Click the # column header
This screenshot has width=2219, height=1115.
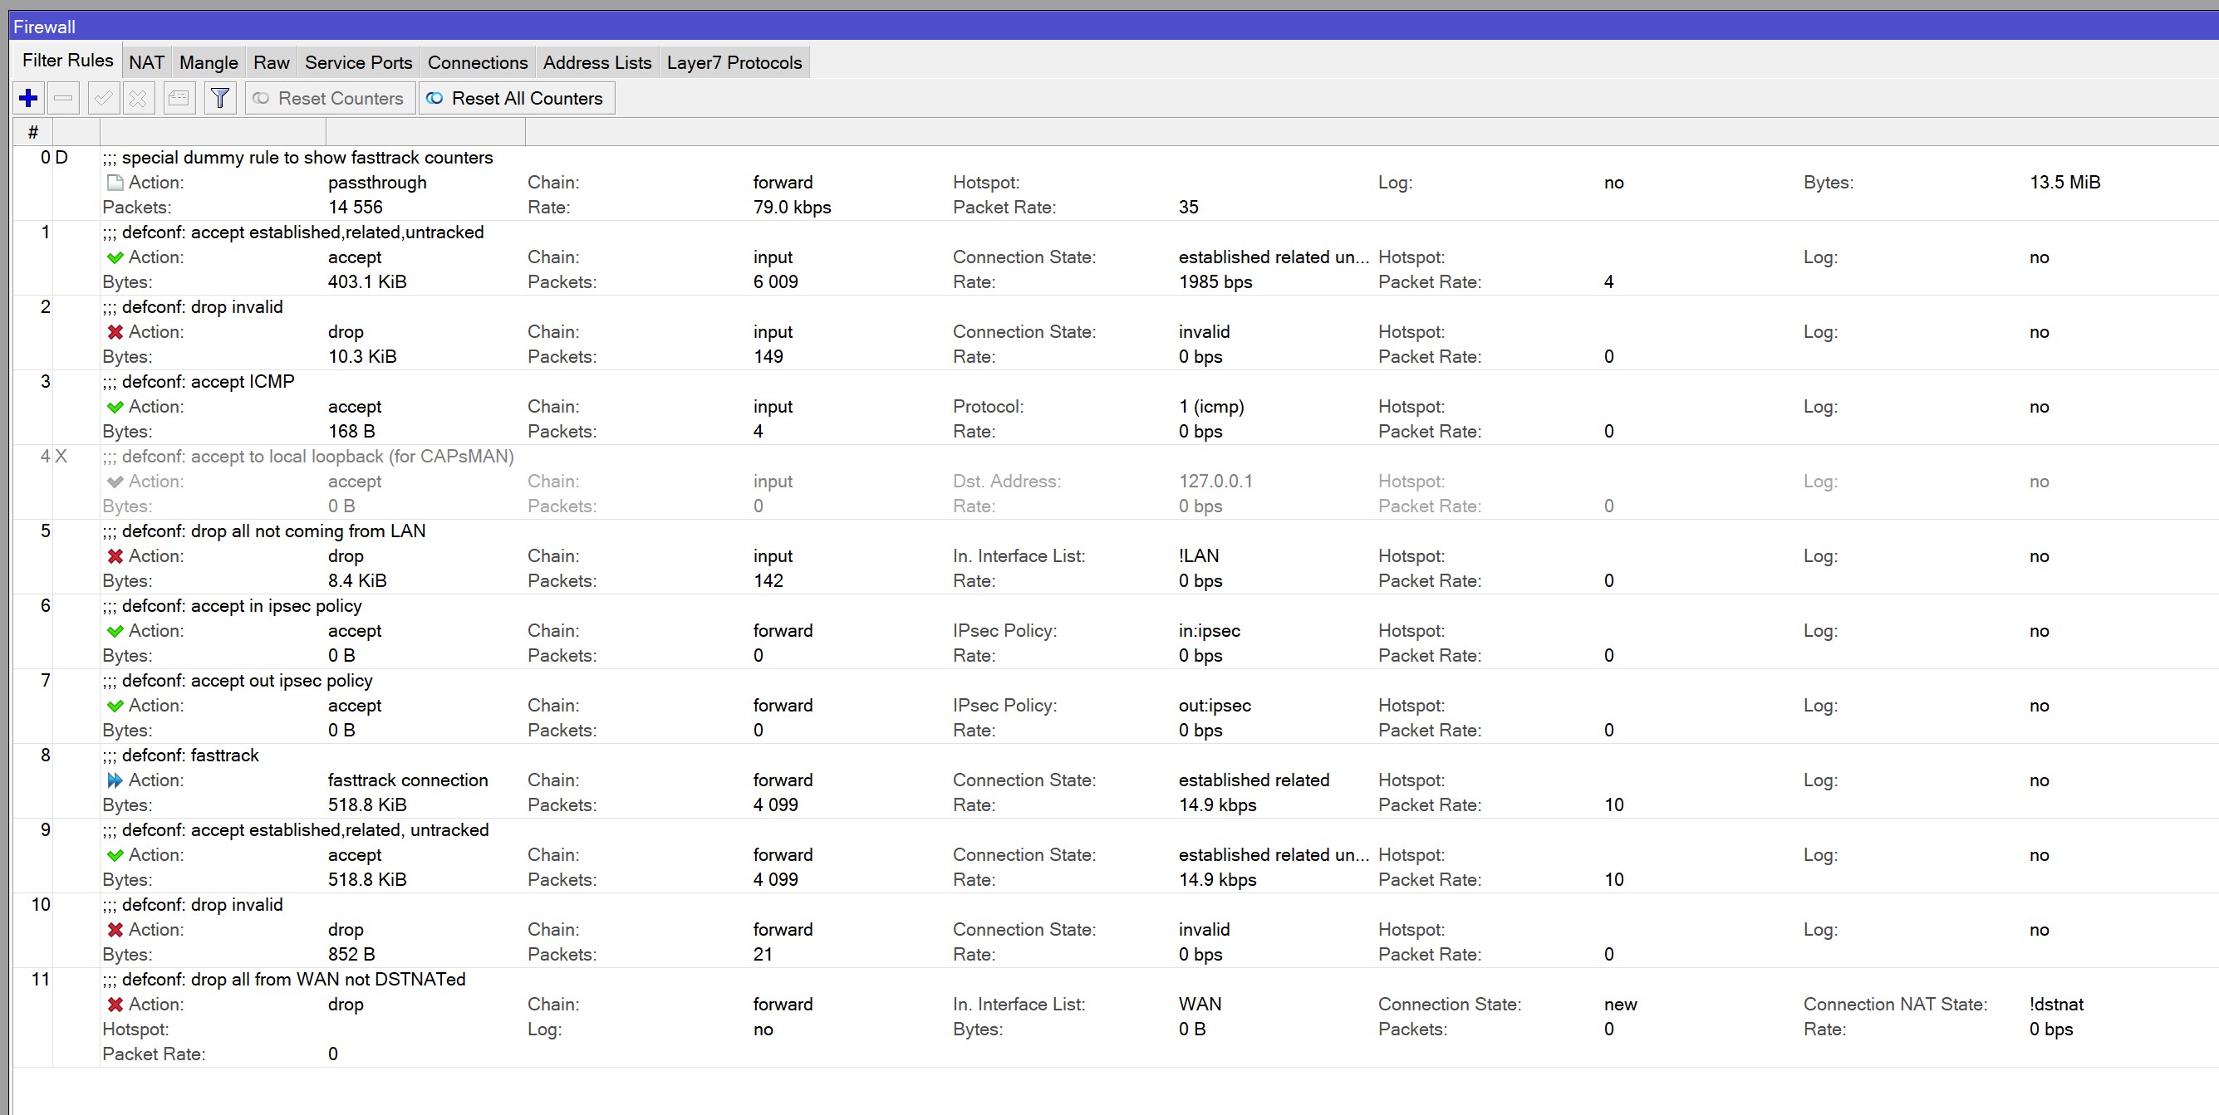tap(32, 132)
